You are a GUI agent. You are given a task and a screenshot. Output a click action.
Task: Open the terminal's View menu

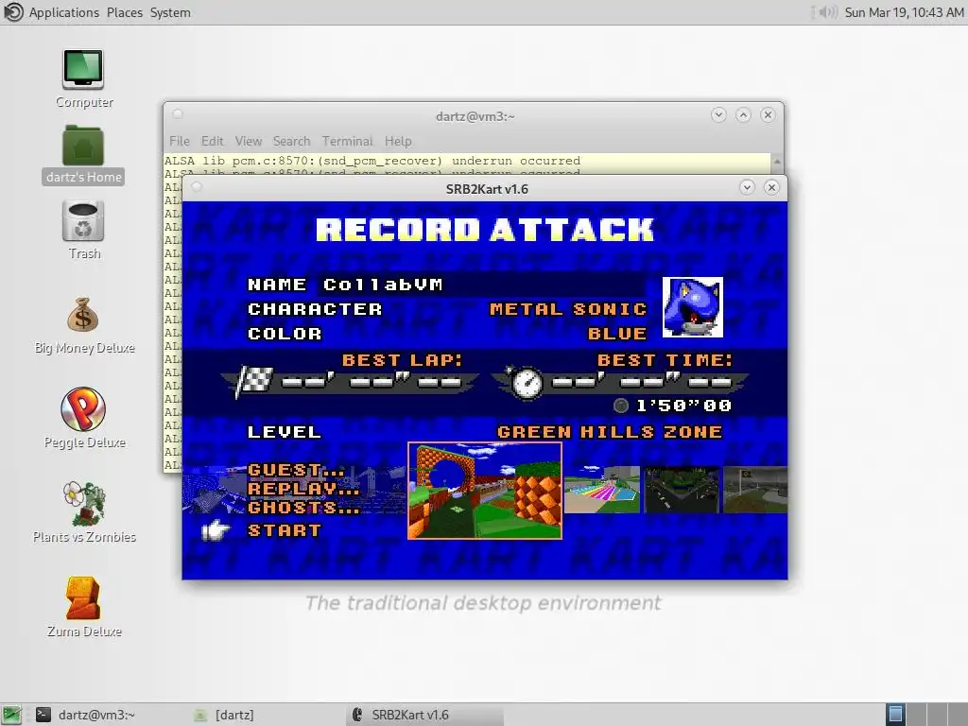(x=249, y=142)
